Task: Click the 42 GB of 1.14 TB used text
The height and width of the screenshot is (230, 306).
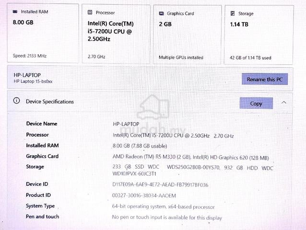Action: pyautogui.click(x=250, y=57)
